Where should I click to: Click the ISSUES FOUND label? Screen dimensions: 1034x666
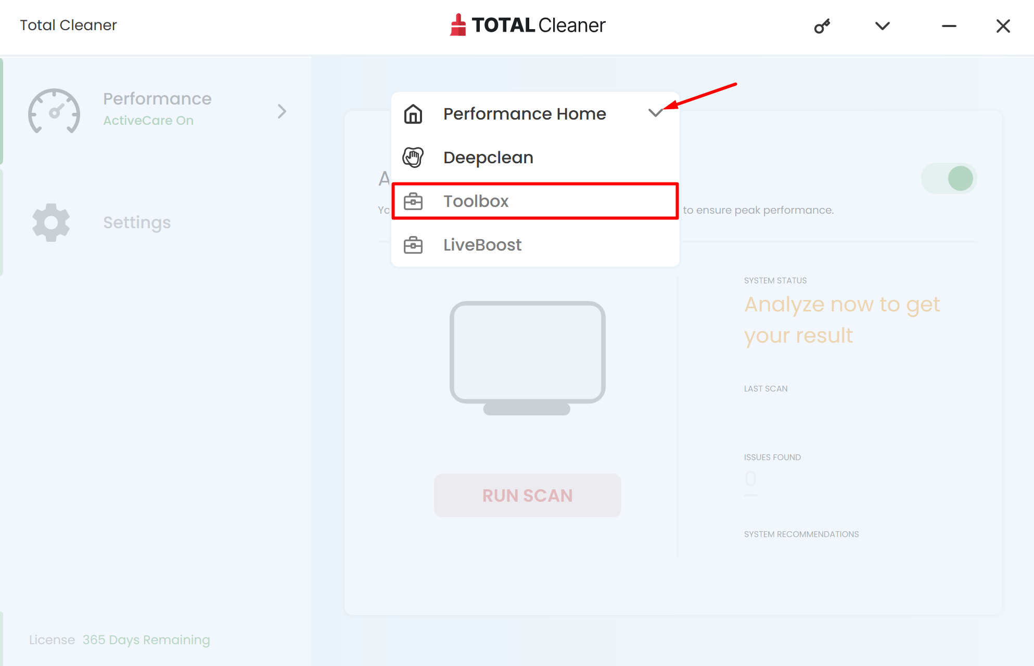click(x=772, y=458)
